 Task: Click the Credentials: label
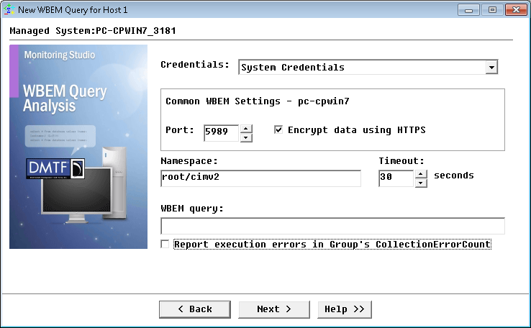(195, 64)
